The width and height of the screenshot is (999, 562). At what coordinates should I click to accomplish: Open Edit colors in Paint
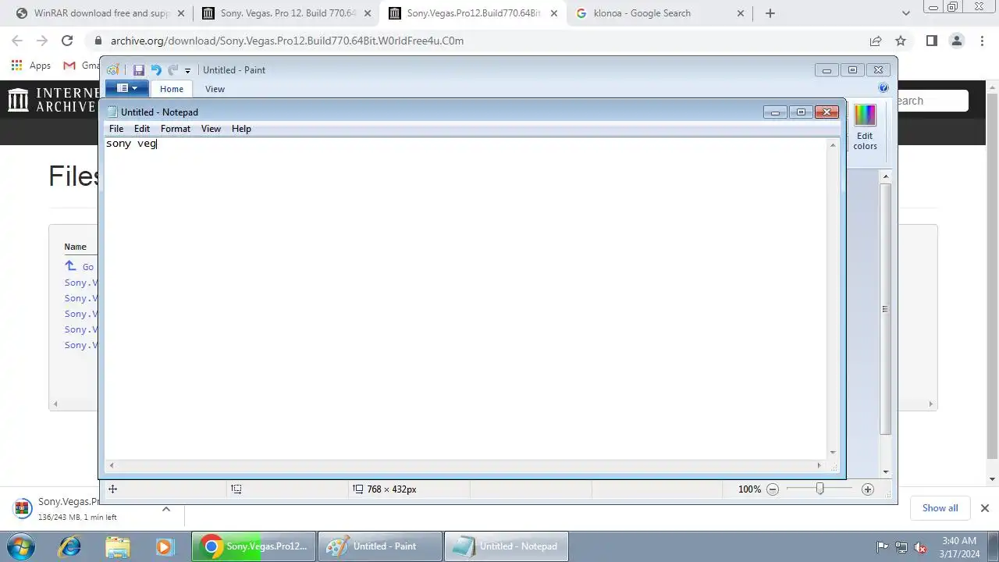click(865, 126)
